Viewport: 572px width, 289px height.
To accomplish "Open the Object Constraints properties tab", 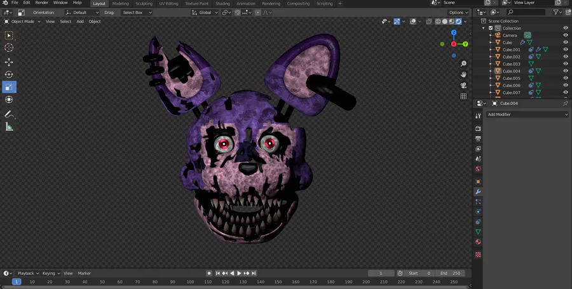I will pyautogui.click(x=478, y=222).
